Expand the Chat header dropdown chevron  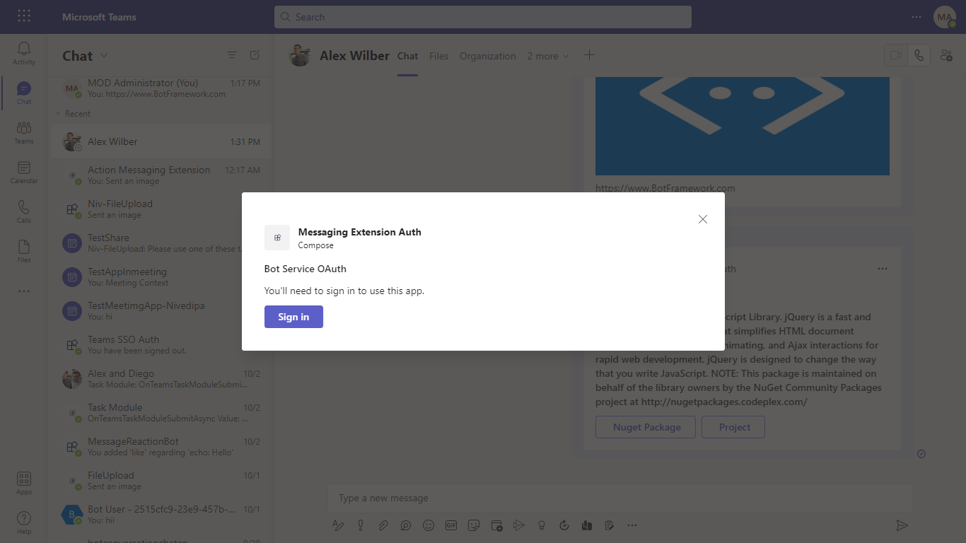(104, 56)
